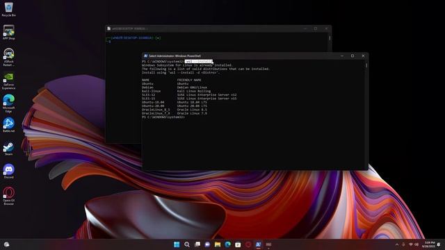Open File Explorer from the taskbar
This screenshot has height=250, width=445.
218,244
